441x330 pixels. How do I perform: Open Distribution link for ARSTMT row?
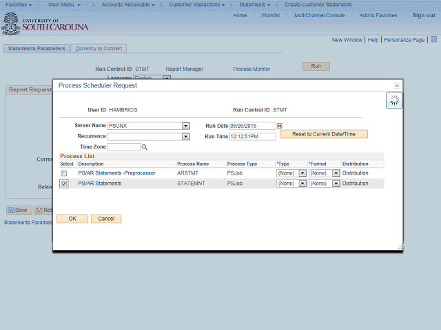[x=356, y=173]
